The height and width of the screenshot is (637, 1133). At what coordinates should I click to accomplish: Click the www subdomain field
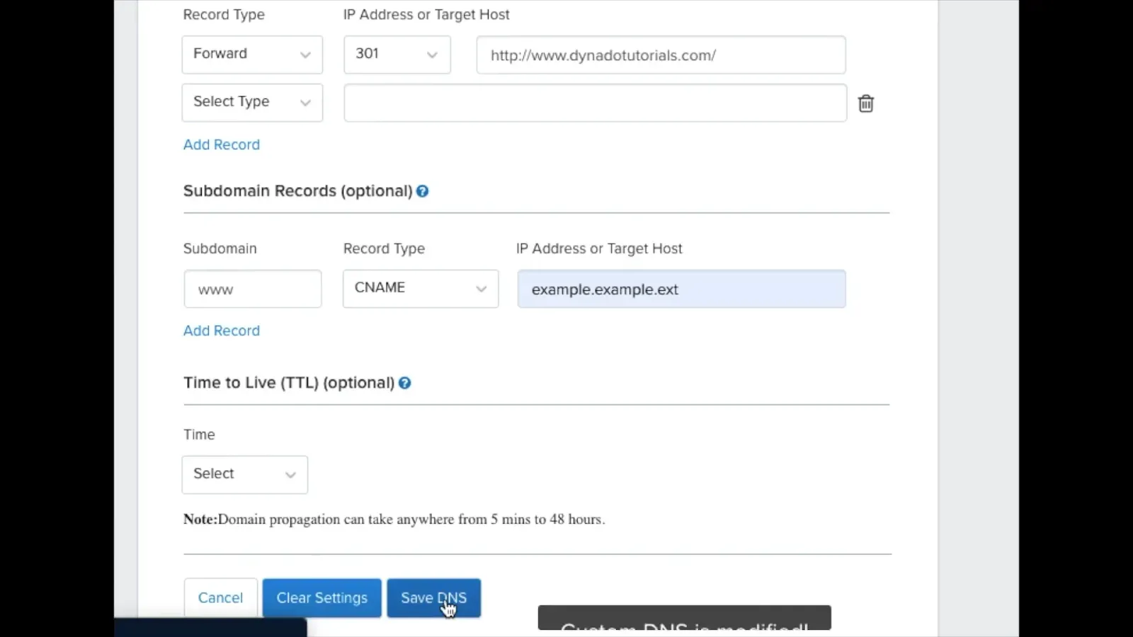coord(253,289)
